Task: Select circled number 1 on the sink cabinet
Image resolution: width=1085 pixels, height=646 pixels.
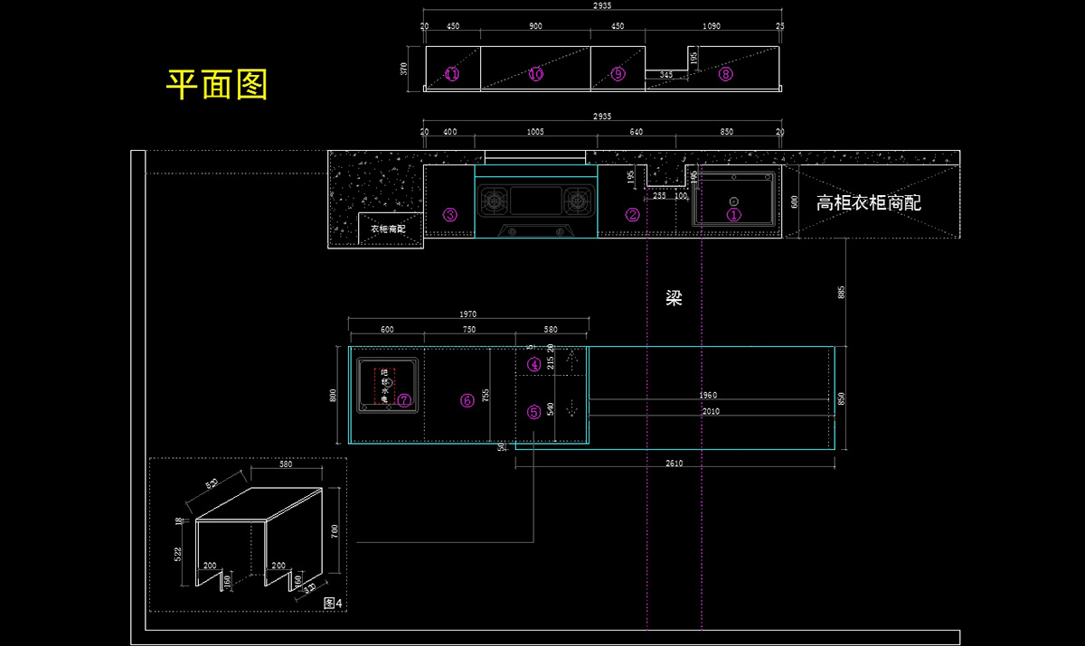Action: [734, 215]
